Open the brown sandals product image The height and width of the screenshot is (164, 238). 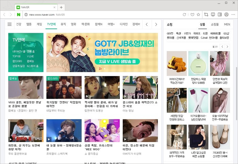(220, 137)
